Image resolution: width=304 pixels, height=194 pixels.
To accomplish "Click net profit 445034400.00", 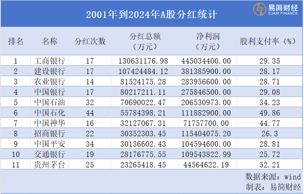I will pos(206,61).
